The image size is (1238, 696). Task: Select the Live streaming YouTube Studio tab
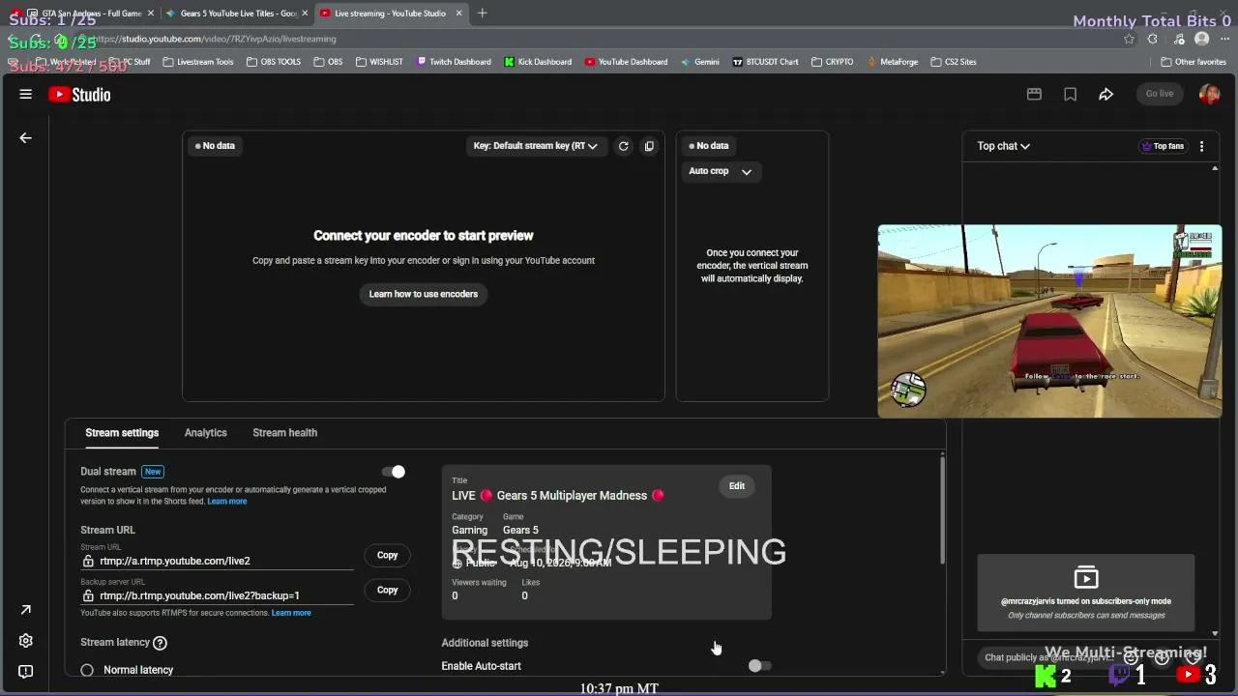coord(390,14)
